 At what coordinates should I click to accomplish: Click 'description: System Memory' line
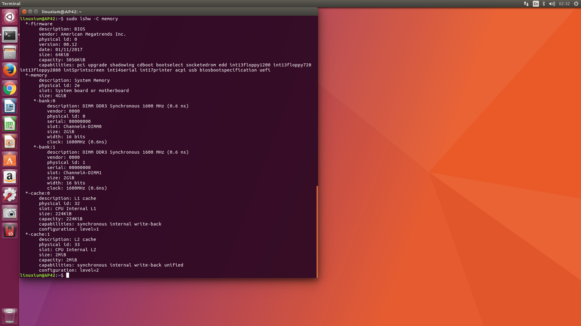click(74, 80)
